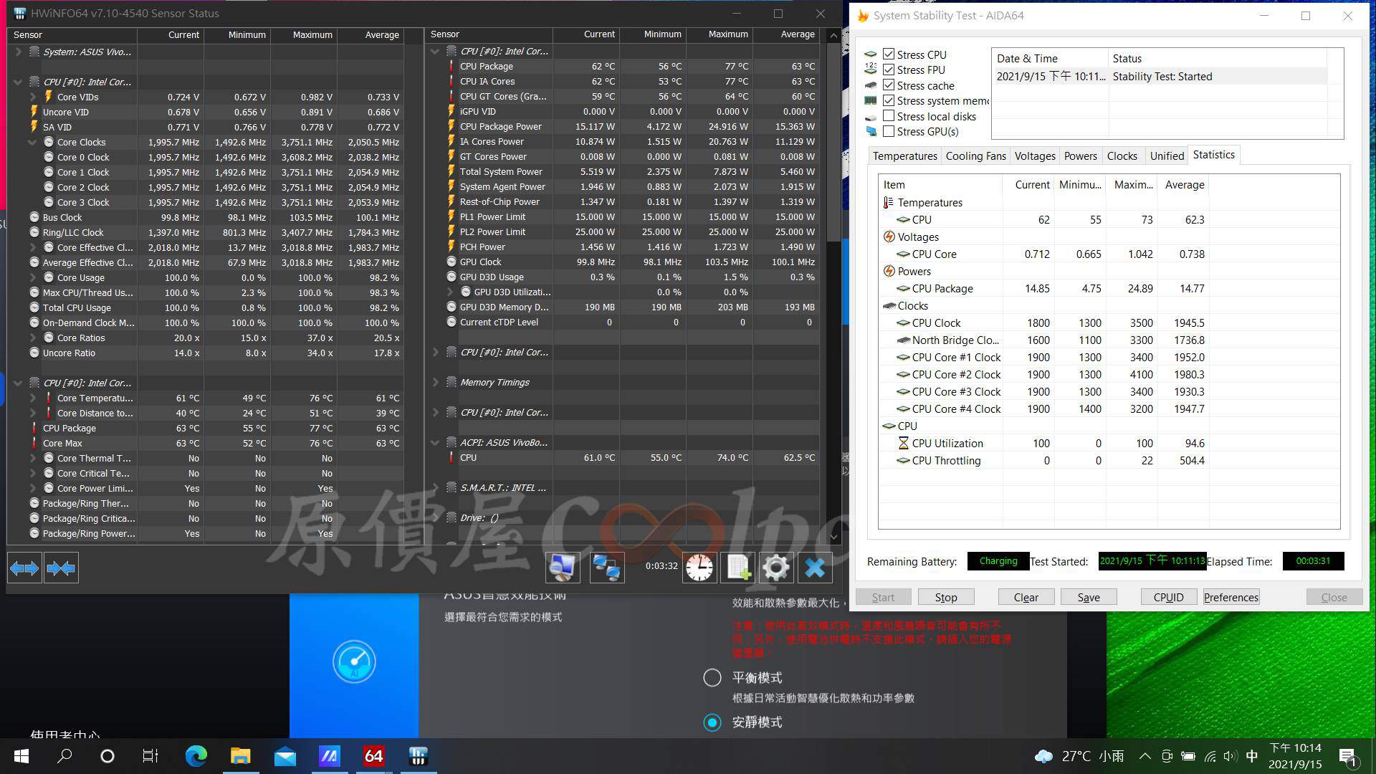
Task: Open Microsoft Edge from taskbar
Action: click(196, 756)
